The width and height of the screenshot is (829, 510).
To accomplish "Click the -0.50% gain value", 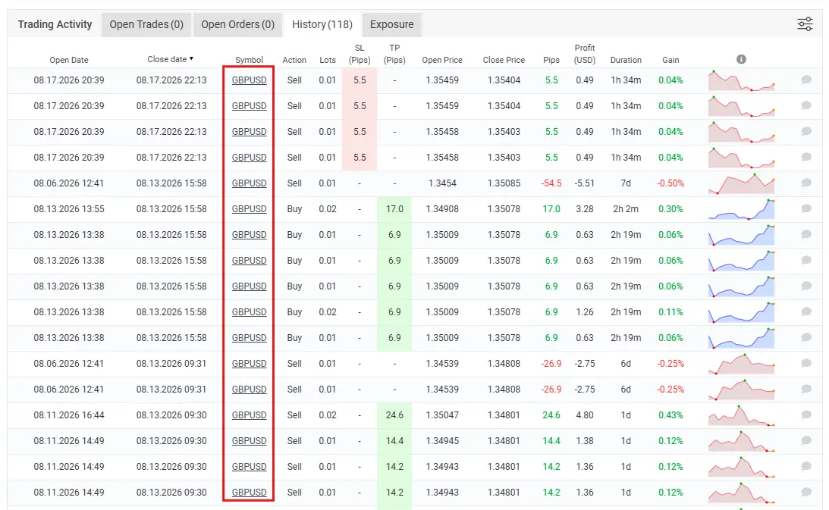I will (671, 183).
